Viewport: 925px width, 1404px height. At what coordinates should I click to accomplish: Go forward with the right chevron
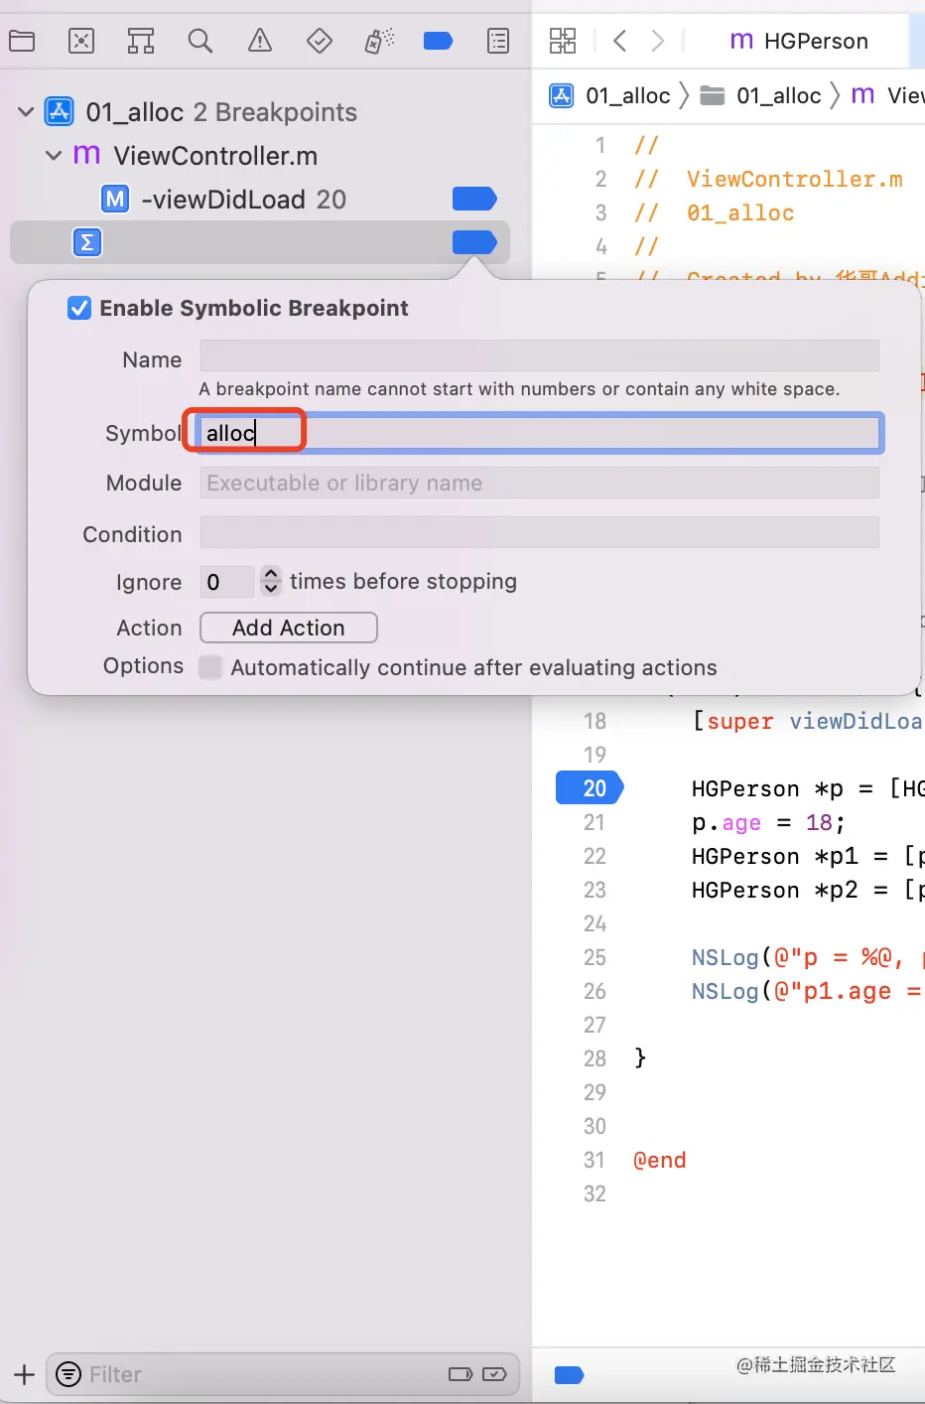657,41
